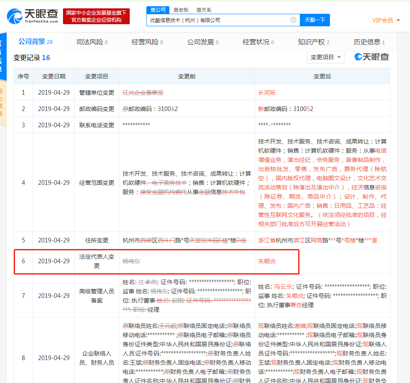Select the 查关系 search tab
This screenshot has width=410, height=383.
[204, 10]
